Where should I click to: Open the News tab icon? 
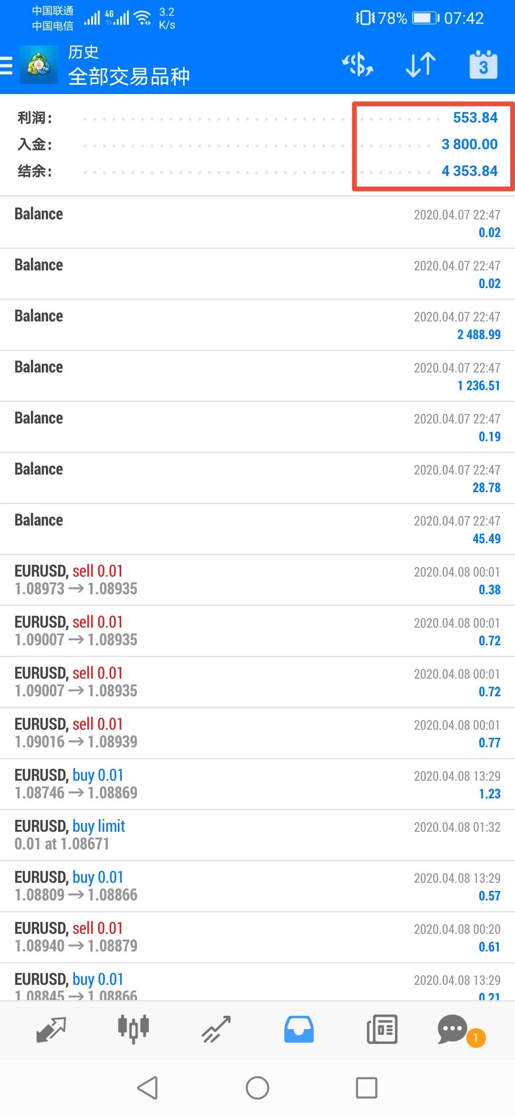382,1029
